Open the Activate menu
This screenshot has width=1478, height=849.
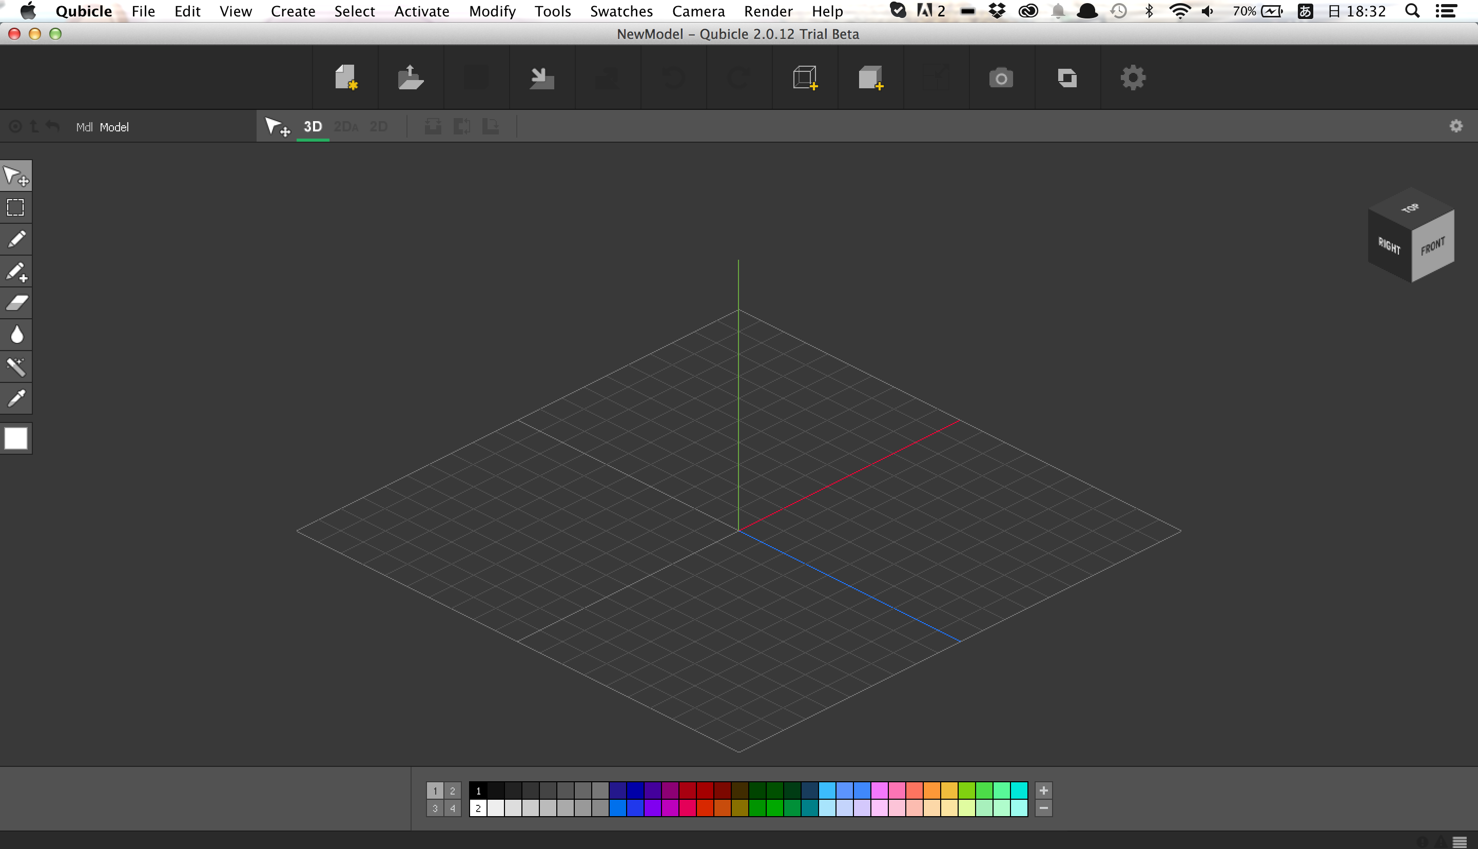pyautogui.click(x=421, y=11)
